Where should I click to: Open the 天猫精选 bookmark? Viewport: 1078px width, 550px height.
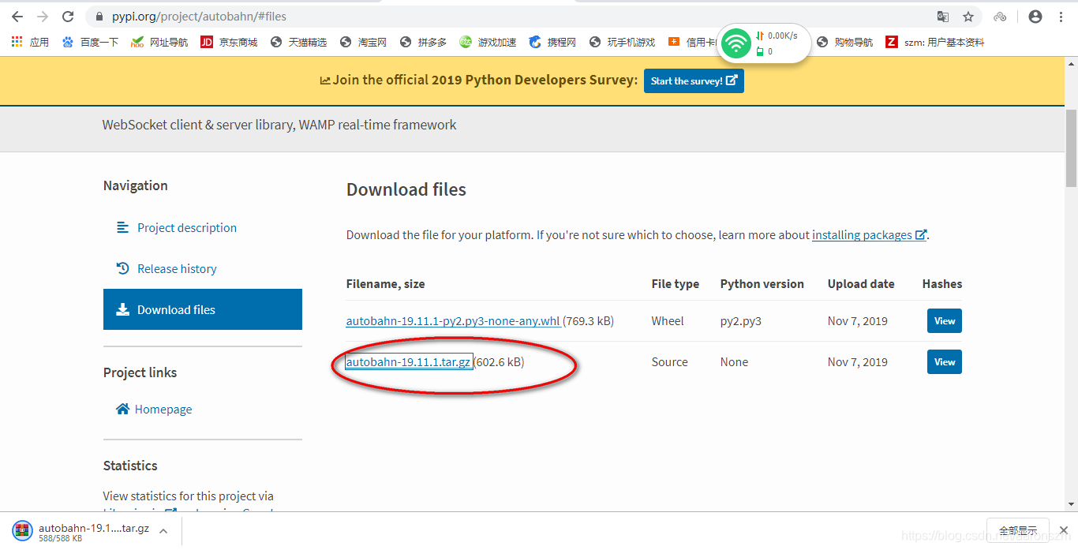[x=298, y=42]
